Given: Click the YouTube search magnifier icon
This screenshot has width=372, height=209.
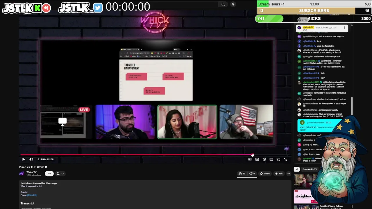Looking at the screenshot, I should (223, 4).
